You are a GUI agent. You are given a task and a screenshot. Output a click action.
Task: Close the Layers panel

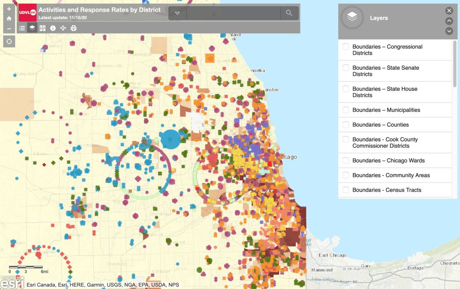click(x=449, y=11)
